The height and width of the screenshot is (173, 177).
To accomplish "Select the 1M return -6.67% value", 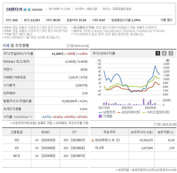I will 46,117.
